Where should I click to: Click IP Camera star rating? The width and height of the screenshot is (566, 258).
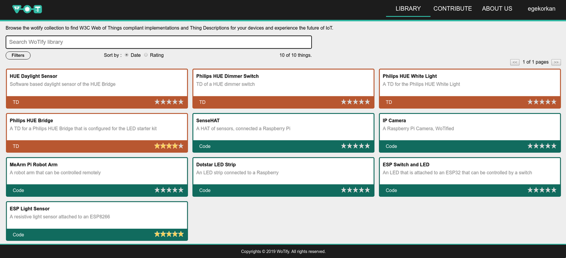pos(542,146)
